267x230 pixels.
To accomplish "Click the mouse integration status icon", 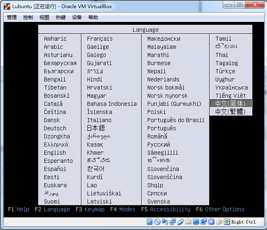I will tap(219, 221).
